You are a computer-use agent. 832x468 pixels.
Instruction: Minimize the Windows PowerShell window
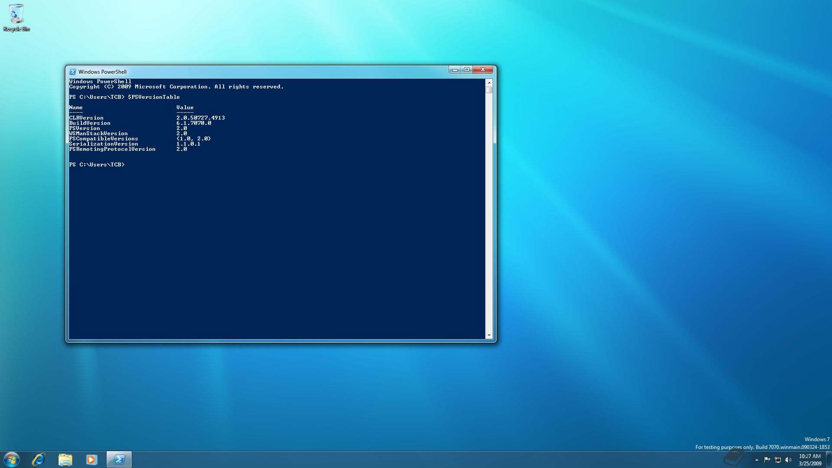coord(455,70)
